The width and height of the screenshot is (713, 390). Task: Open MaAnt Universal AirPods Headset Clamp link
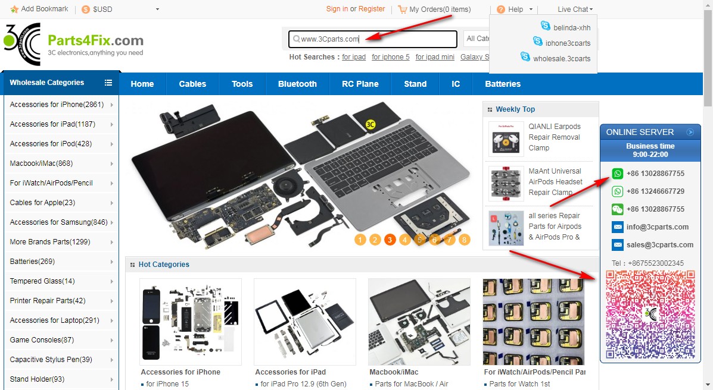pyautogui.click(x=555, y=181)
